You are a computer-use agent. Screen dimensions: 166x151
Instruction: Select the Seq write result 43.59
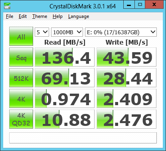[126, 57]
